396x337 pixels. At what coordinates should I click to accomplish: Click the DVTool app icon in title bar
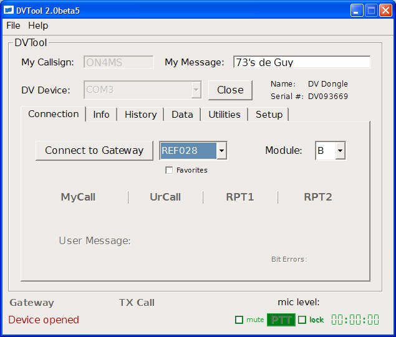(x=9, y=10)
